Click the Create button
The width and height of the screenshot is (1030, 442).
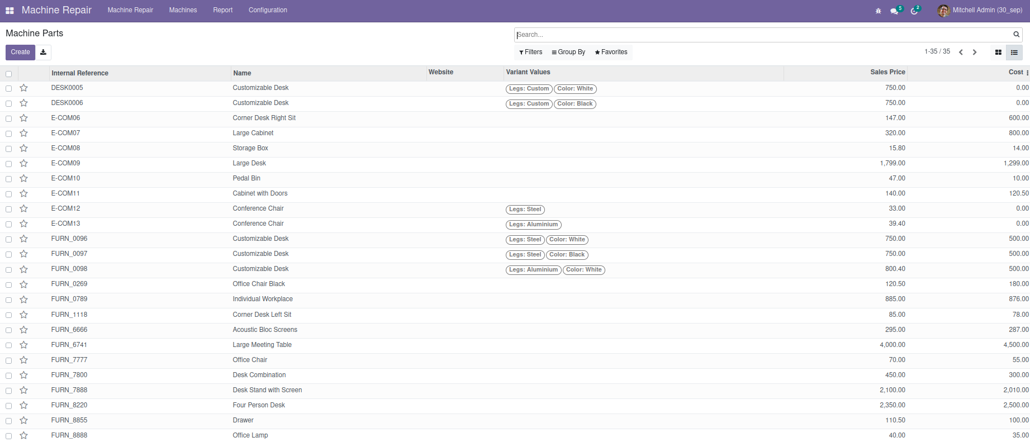(21, 53)
